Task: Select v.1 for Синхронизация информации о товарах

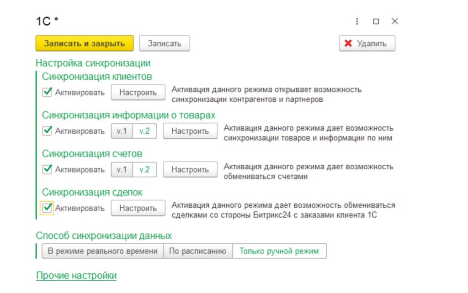Action: click(122, 131)
